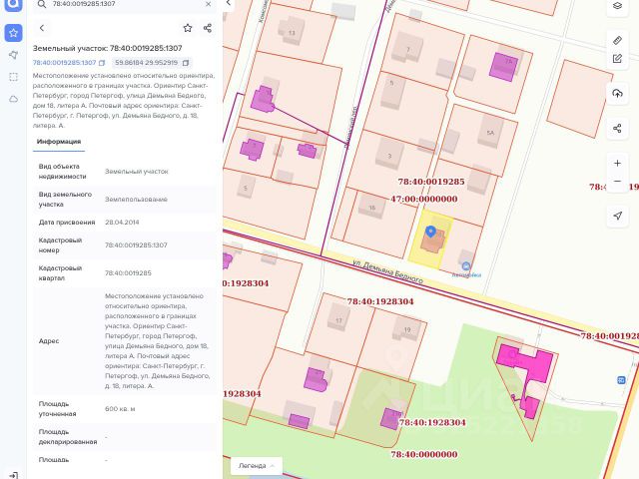639x479 pixels.
Task: Zoom out with minus button
Action: [x=617, y=182]
